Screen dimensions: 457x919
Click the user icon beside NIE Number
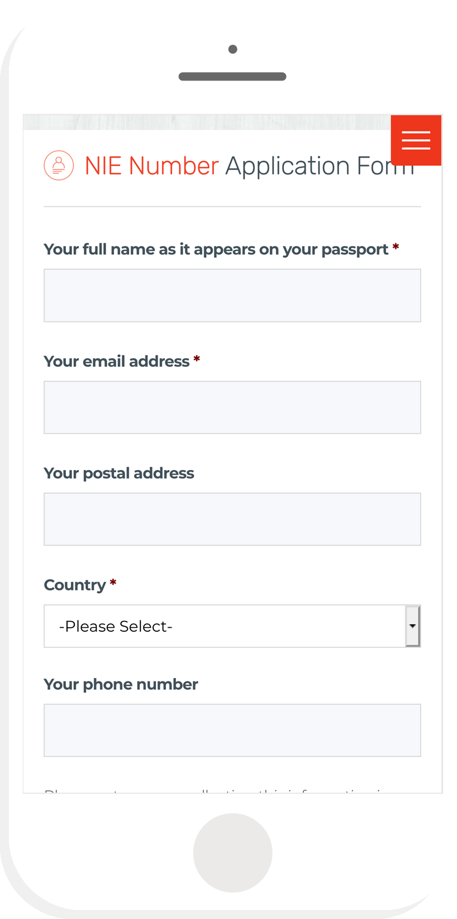[x=59, y=165]
